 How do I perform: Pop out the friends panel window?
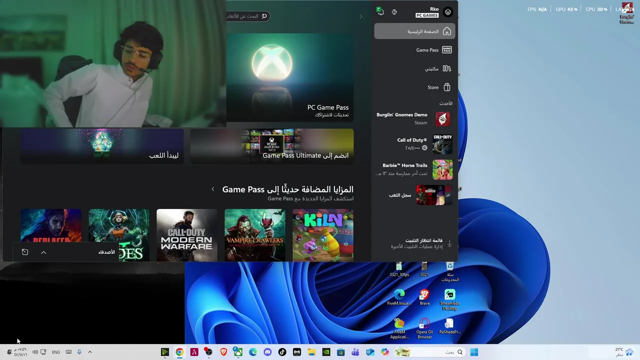coord(25,252)
